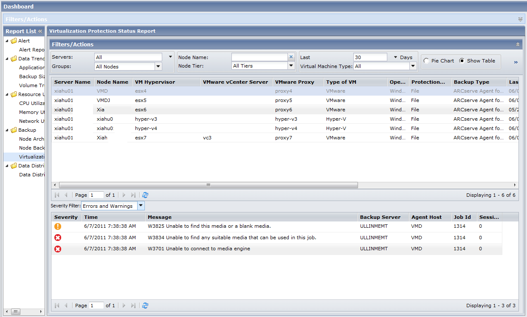Click the error icon for W3701
The height and width of the screenshot is (317, 527).
[58, 249]
